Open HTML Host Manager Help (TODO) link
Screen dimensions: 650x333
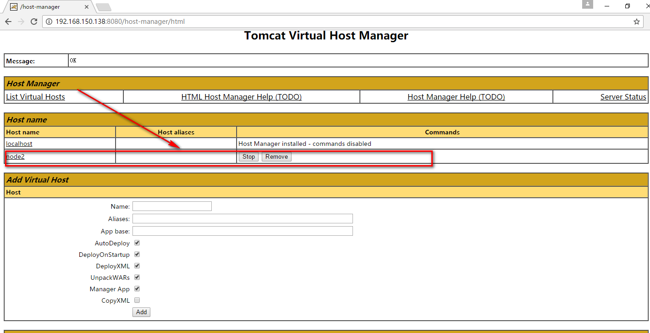(x=242, y=97)
